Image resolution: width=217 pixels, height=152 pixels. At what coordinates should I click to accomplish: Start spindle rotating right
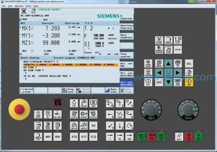pyautogui.click(x=161, y=137)
